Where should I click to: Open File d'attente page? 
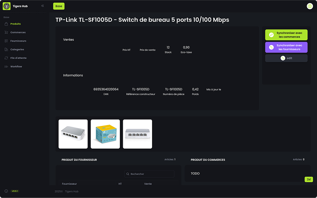pyautogui.click(x=19, y=58)
